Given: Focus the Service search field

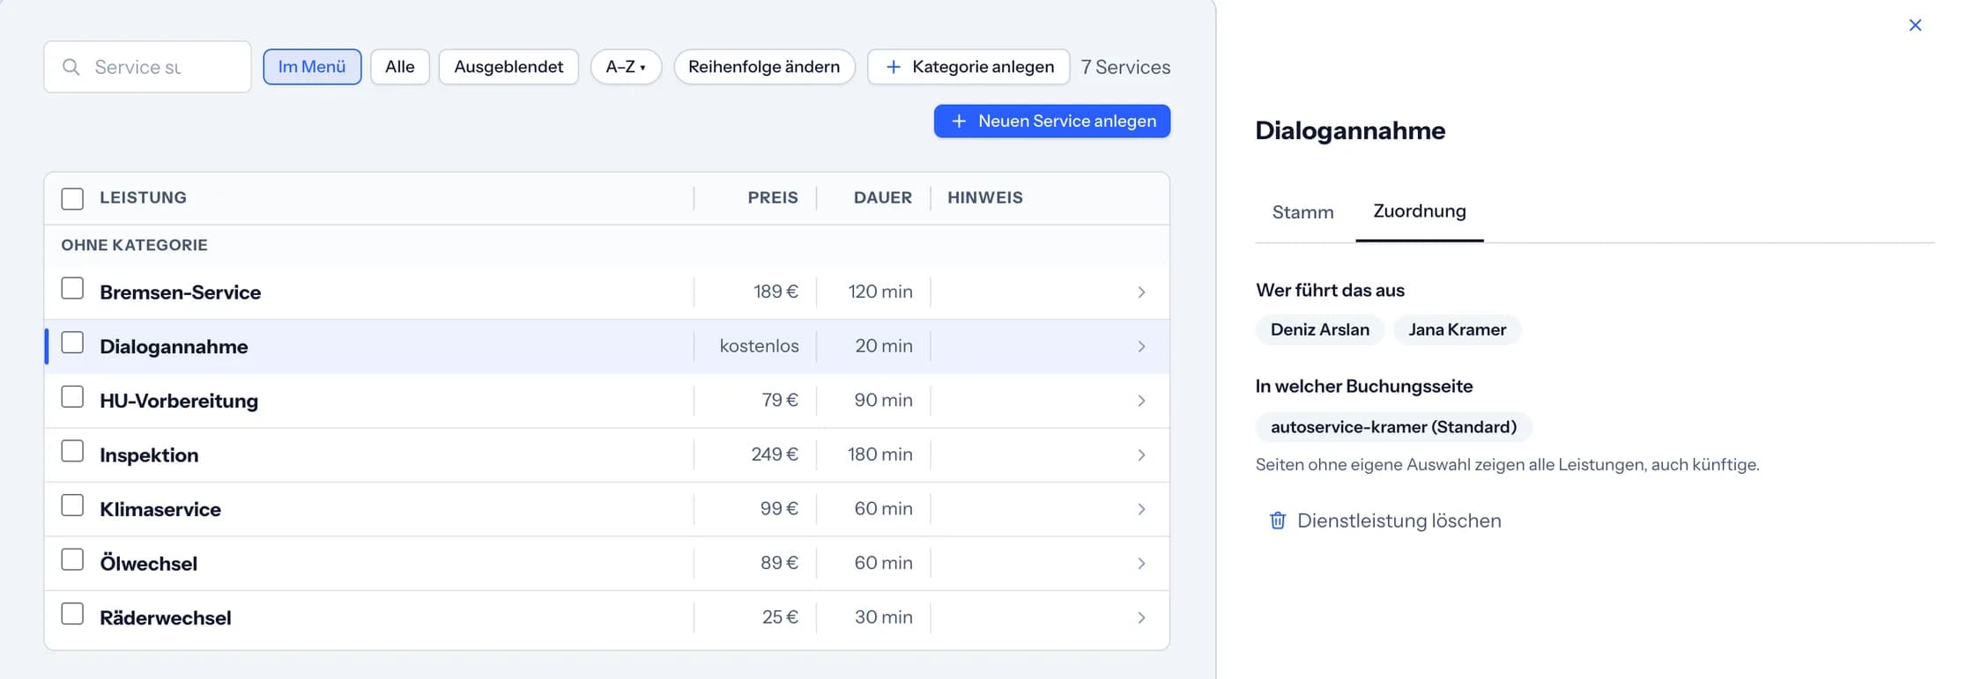Looking at the screenshot, I should pos(147,67).
